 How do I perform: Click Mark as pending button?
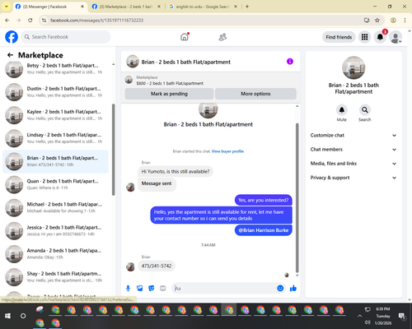169,94
